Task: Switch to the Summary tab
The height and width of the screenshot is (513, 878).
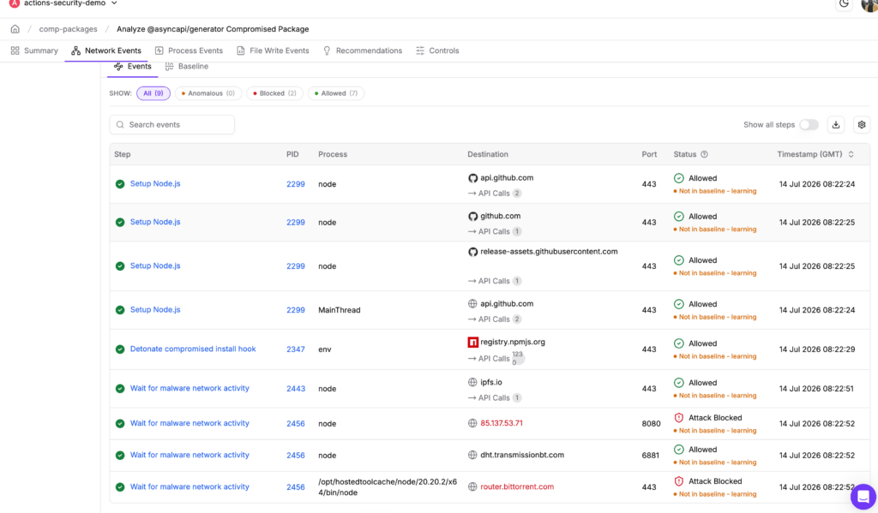Action: coord(34,51)
